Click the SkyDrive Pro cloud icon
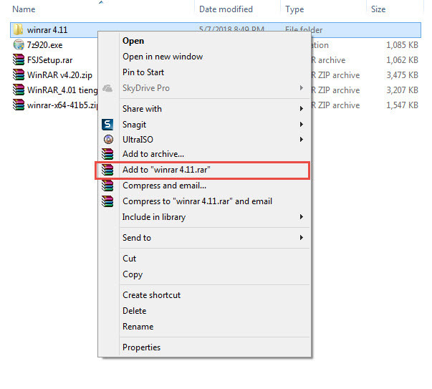 coord(107,88)
